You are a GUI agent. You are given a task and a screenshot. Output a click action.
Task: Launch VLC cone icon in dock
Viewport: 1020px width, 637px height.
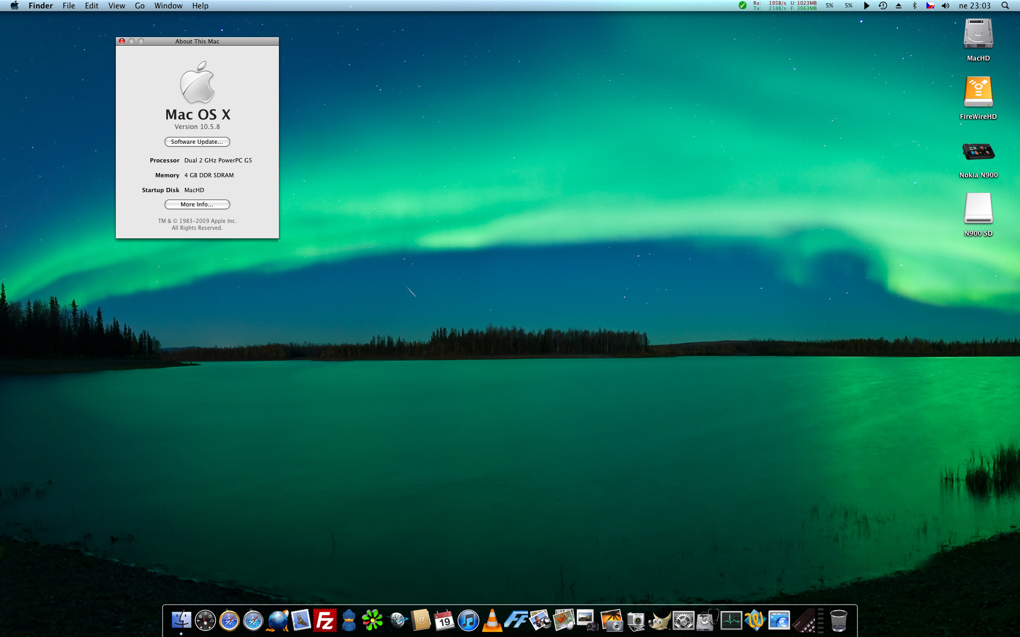[492, 620]
